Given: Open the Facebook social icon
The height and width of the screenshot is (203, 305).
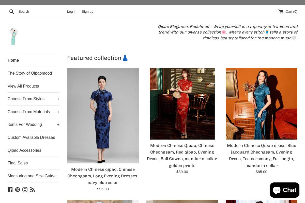Looking at the screenshot, I should [x=10, y=189].
